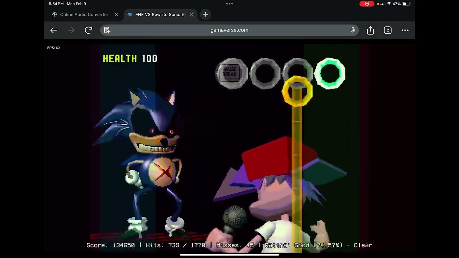Screen dimensions: 459x258
Task: Click the HEALTH 100 readout
Action: [130, 59]
